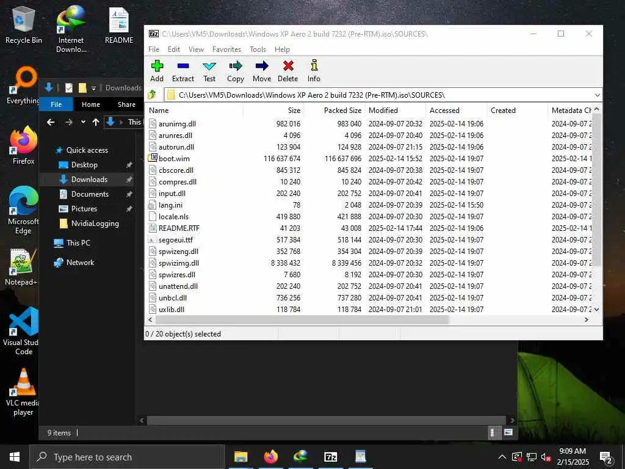Open Firefox from taskbar
Image resolution: width=625 pixels, height=469 pixels.
[x=270, y=457]
